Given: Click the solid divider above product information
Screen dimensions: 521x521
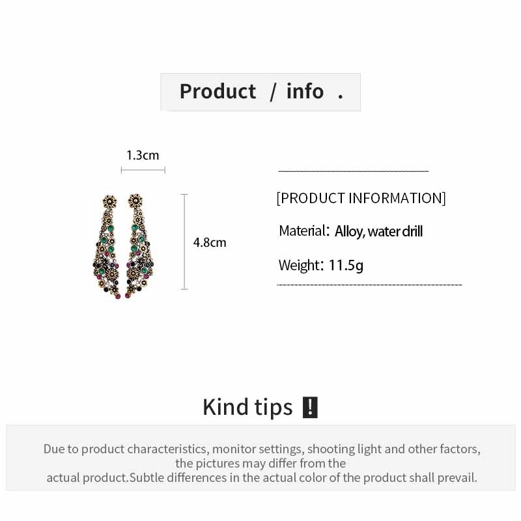Looking at the screenshot, I should tap(353, 171).
